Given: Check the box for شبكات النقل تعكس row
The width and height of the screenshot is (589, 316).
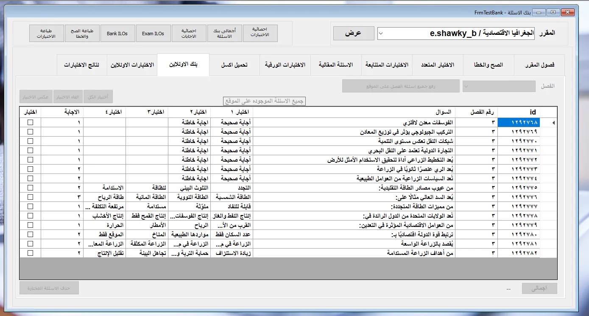Looking at the screenshot, I should 30,141.
